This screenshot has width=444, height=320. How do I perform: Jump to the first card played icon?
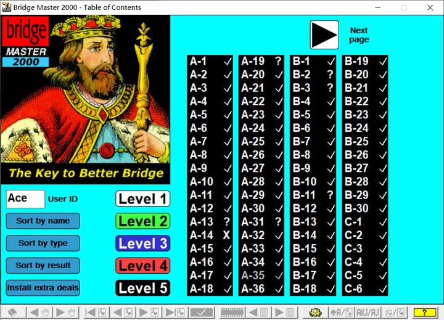tap(96, 313)
